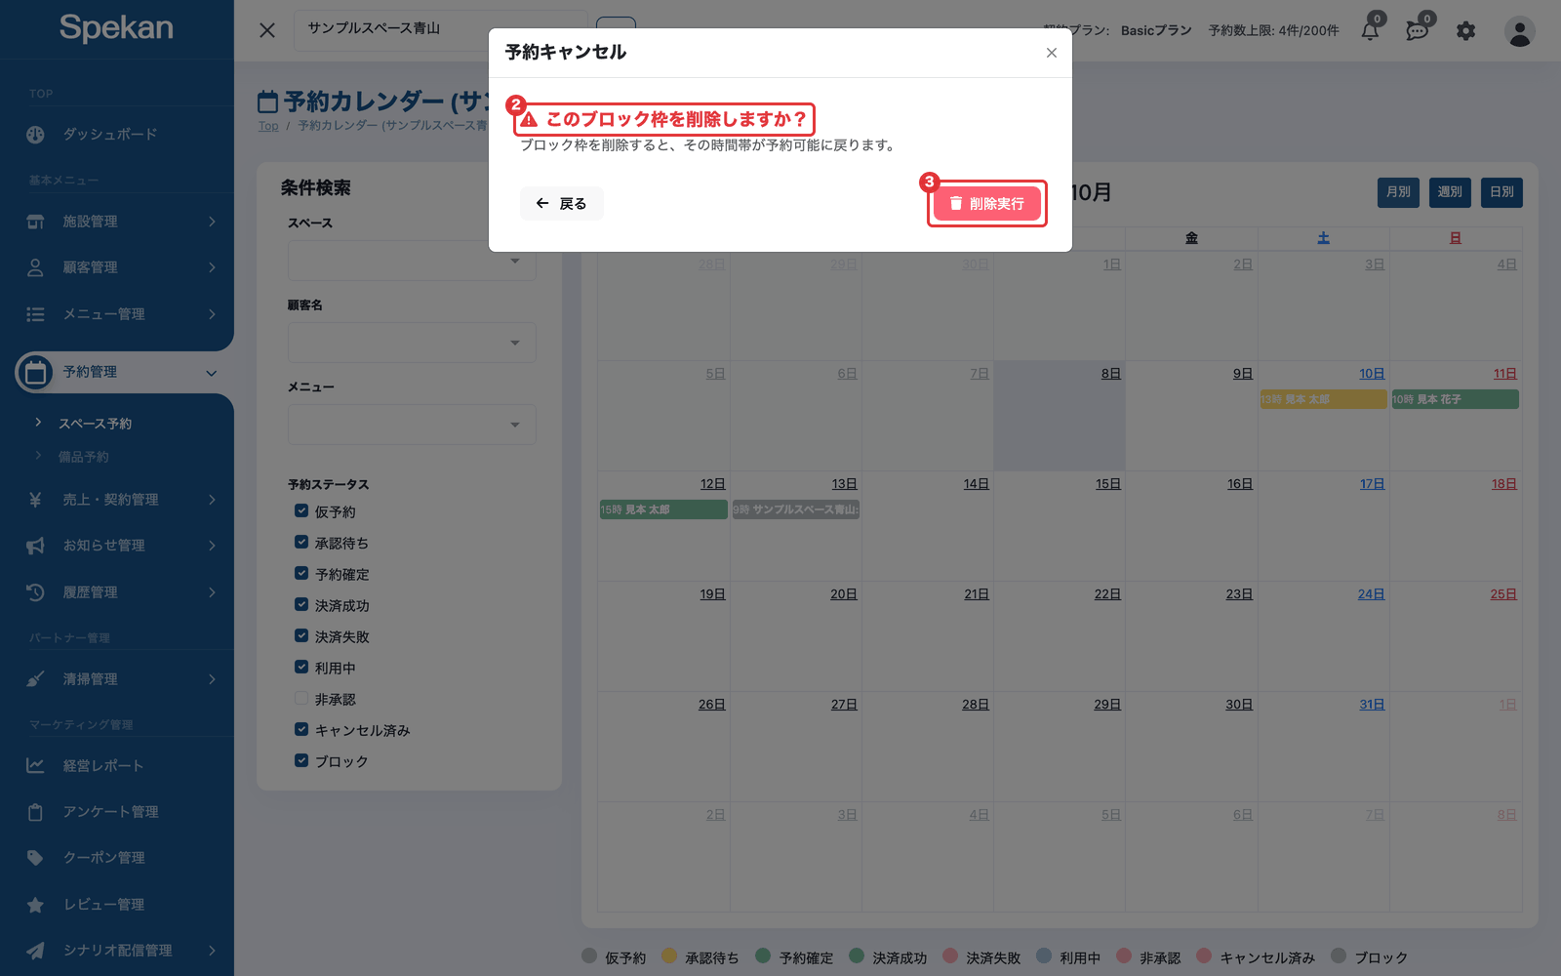Toggle the 決済失敗 checkbox
This screenshot has width=1561, height=976.
pos(301,635)
